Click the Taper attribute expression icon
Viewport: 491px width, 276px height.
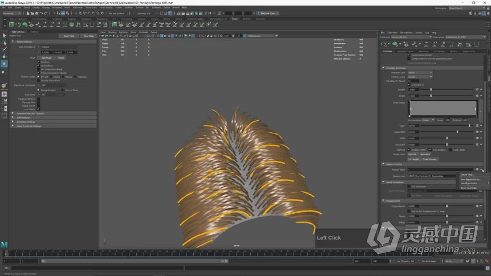477,126
